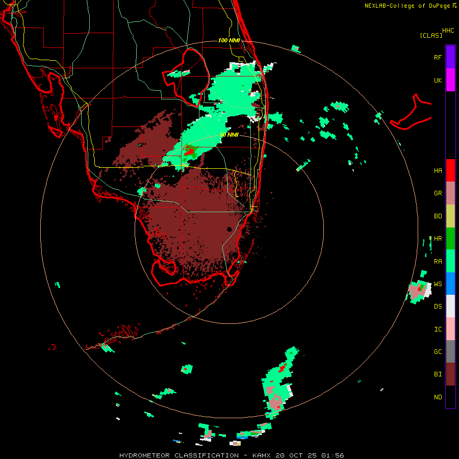
Task: Click the blue WS legend swatch
Action: [450, 284]
